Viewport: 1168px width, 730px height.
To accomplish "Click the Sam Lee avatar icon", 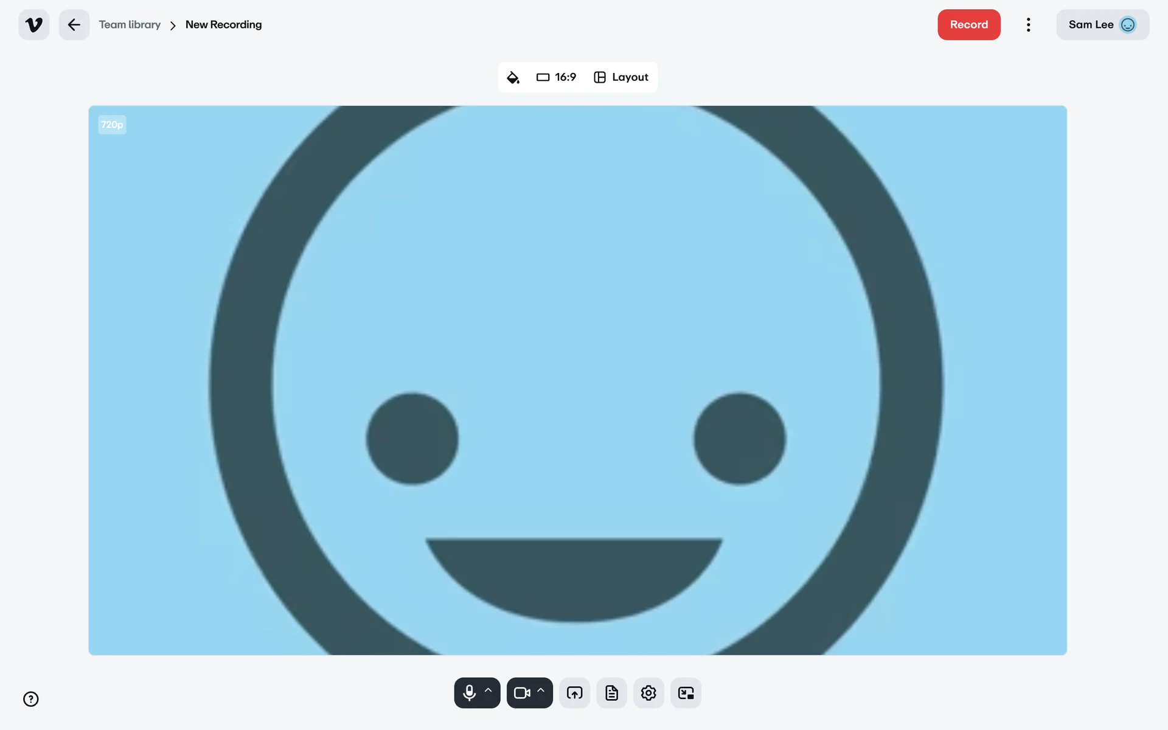I will [1128, 25].
